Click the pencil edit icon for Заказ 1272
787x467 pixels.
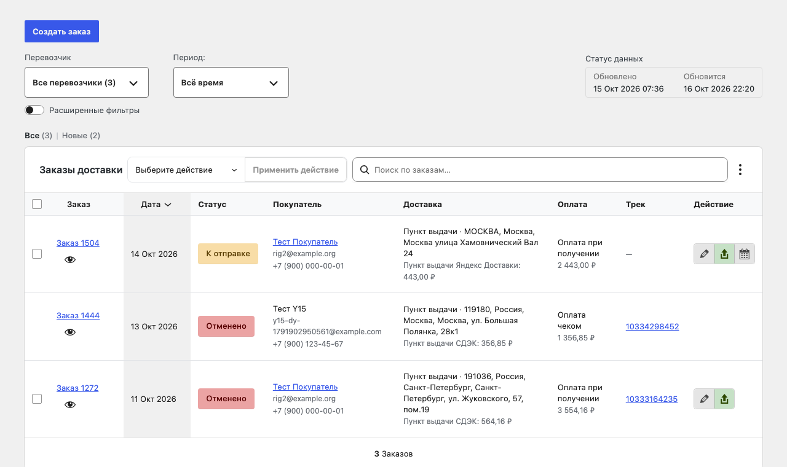(x=704, y=399)
